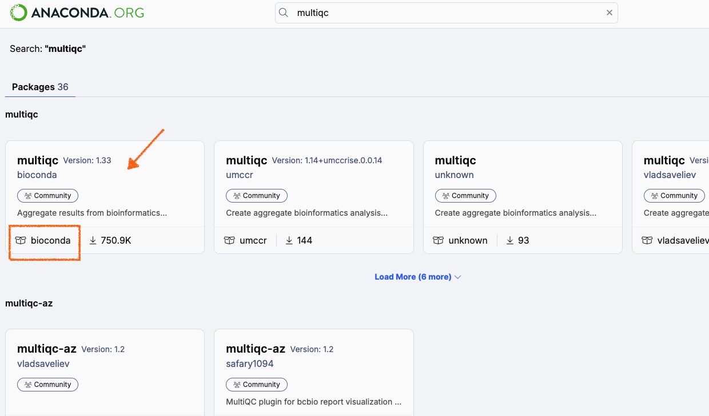Switch to the Packages 36 tab

point(40,87)
